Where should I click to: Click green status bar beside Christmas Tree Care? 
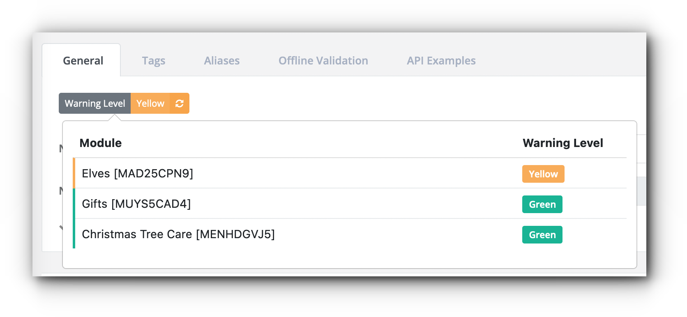[74, 234]
